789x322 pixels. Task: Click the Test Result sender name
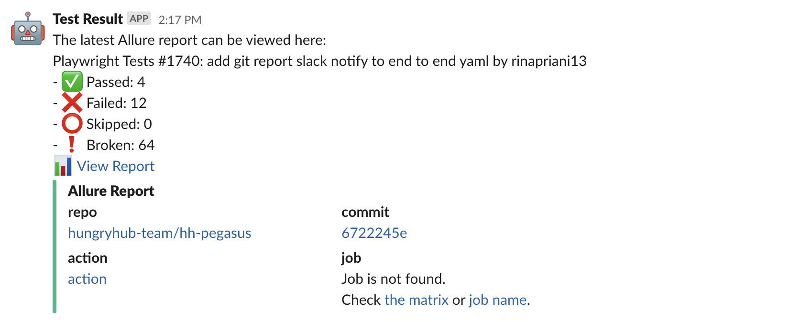[x=88, y=19]
